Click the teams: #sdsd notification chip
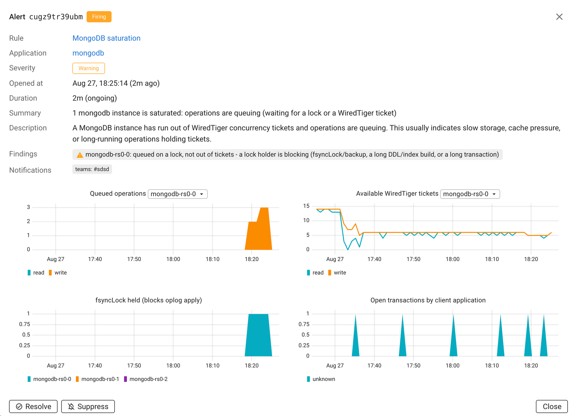Viewport: 576px width, 416px height. click(92, 169)
